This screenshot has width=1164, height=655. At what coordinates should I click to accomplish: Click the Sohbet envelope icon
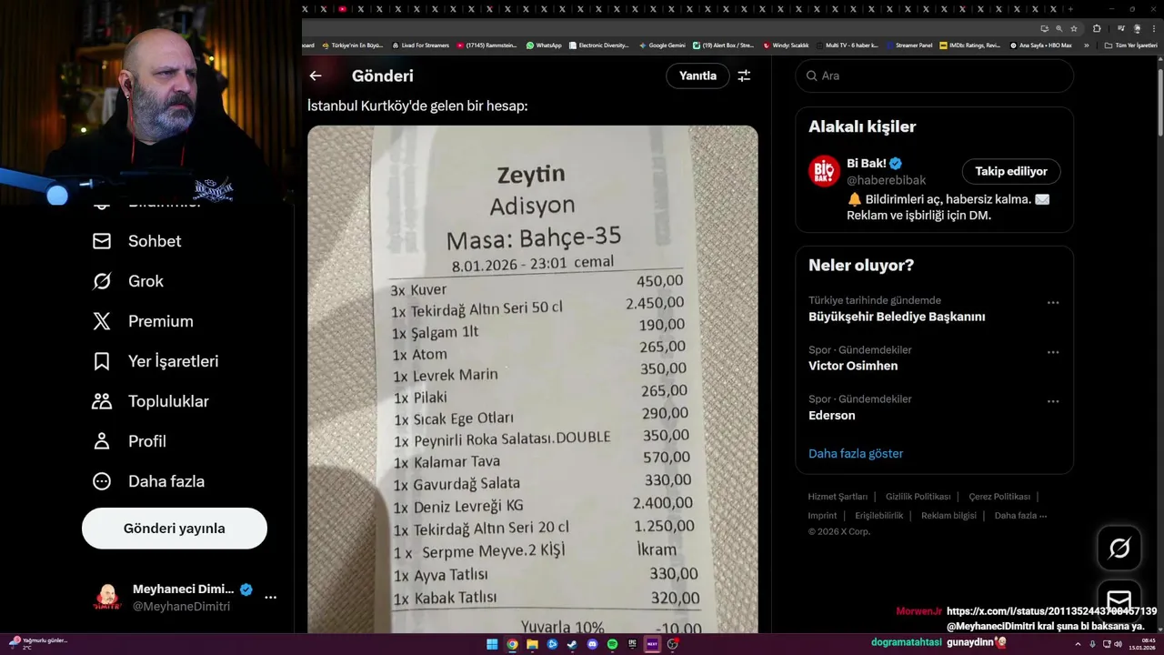click(102, 241)
